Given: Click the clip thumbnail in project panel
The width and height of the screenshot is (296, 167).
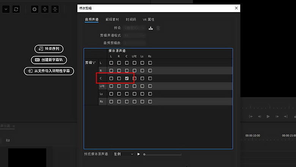Looking at the screenshot, I should click(27, 158).
